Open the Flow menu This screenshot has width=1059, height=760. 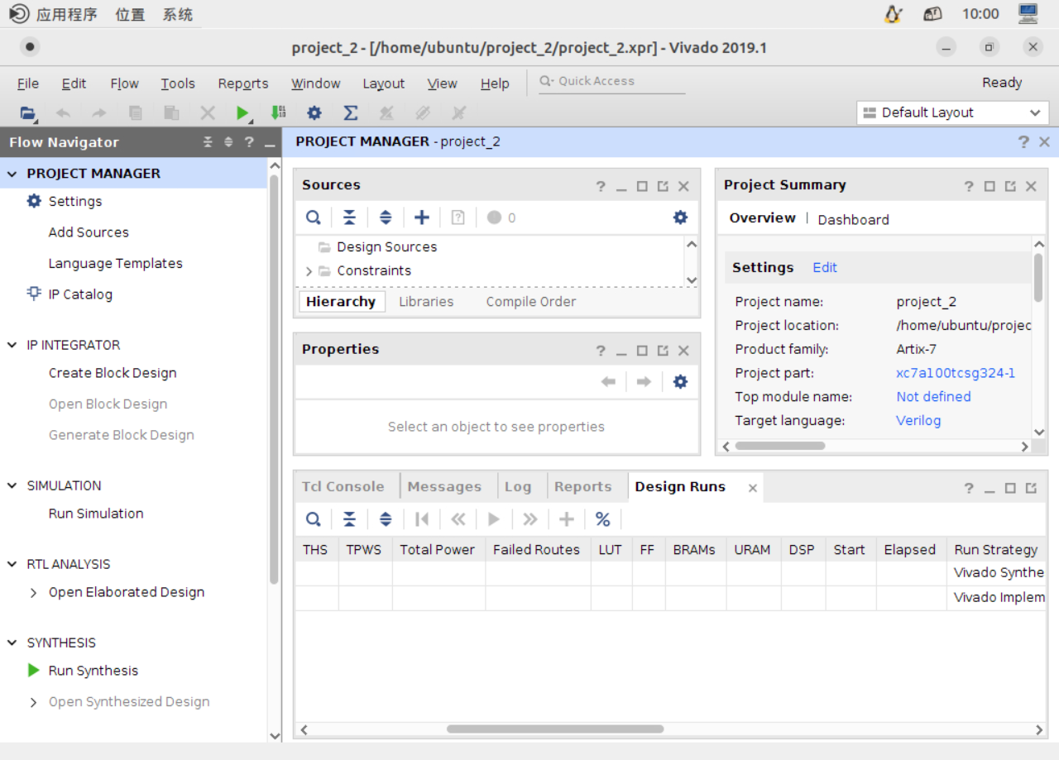(x=124, y=84)
